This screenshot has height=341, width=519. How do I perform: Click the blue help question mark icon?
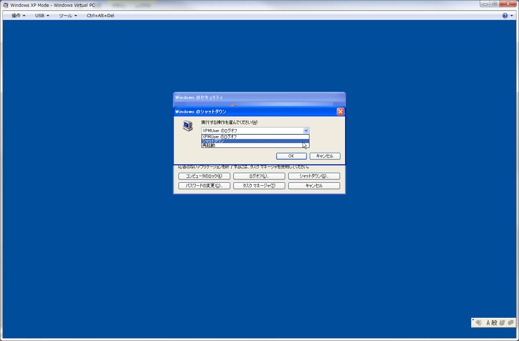pos(505,15)
